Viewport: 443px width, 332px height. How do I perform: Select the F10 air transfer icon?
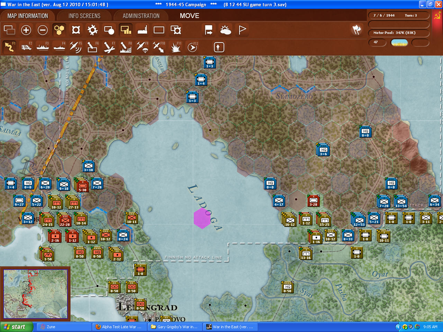159,47
